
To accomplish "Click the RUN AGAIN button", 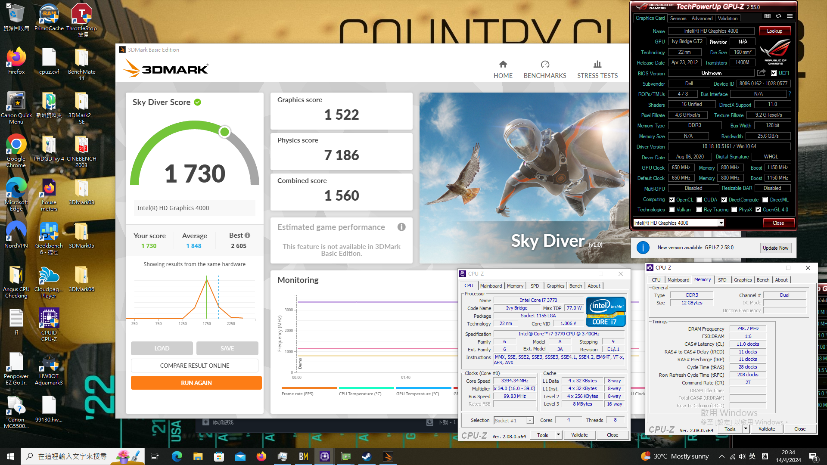I will (x=196, y=383).
